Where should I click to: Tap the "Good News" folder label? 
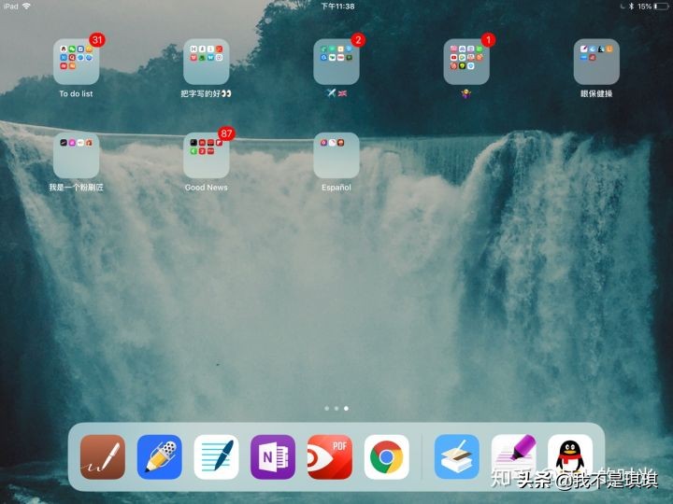point(206,188)
